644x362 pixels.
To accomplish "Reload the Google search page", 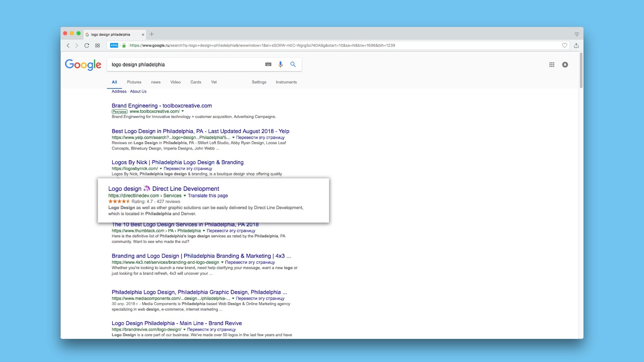I will [87, 45].
